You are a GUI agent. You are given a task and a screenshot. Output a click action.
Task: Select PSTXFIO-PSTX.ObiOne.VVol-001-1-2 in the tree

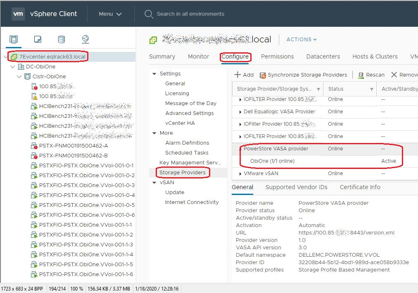[86, 235]
